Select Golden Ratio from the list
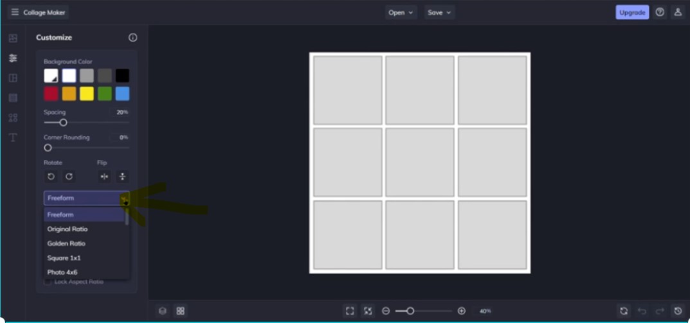This screenshot has height=323, width=690. point(66,243)
